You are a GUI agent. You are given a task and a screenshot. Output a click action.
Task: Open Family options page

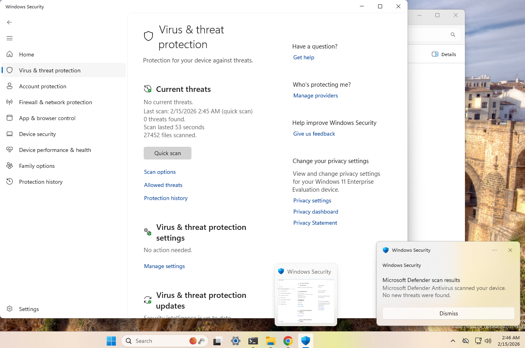tap(37, 166)
